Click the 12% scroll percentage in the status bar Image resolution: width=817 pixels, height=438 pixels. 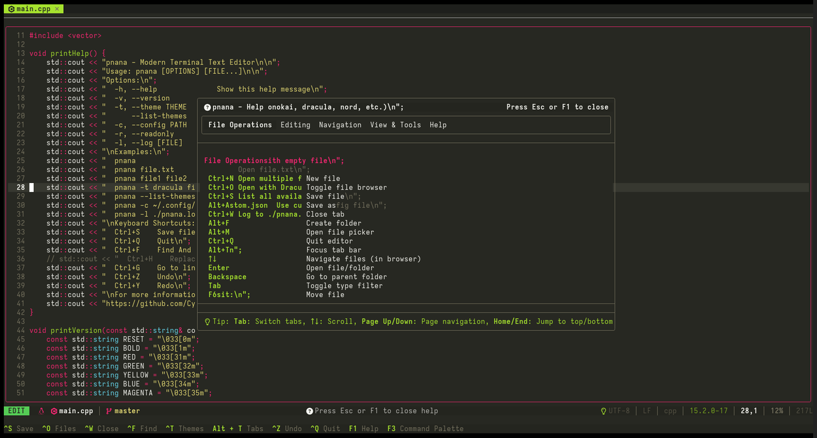coord(777,411)
